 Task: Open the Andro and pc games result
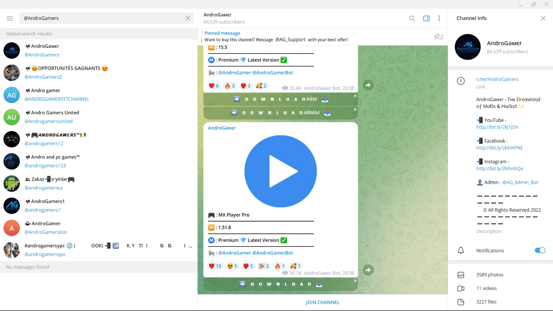point(99,161)
